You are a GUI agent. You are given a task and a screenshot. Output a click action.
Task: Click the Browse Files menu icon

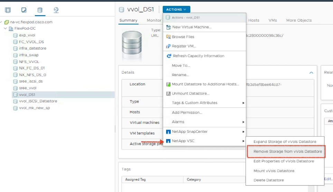169,37
